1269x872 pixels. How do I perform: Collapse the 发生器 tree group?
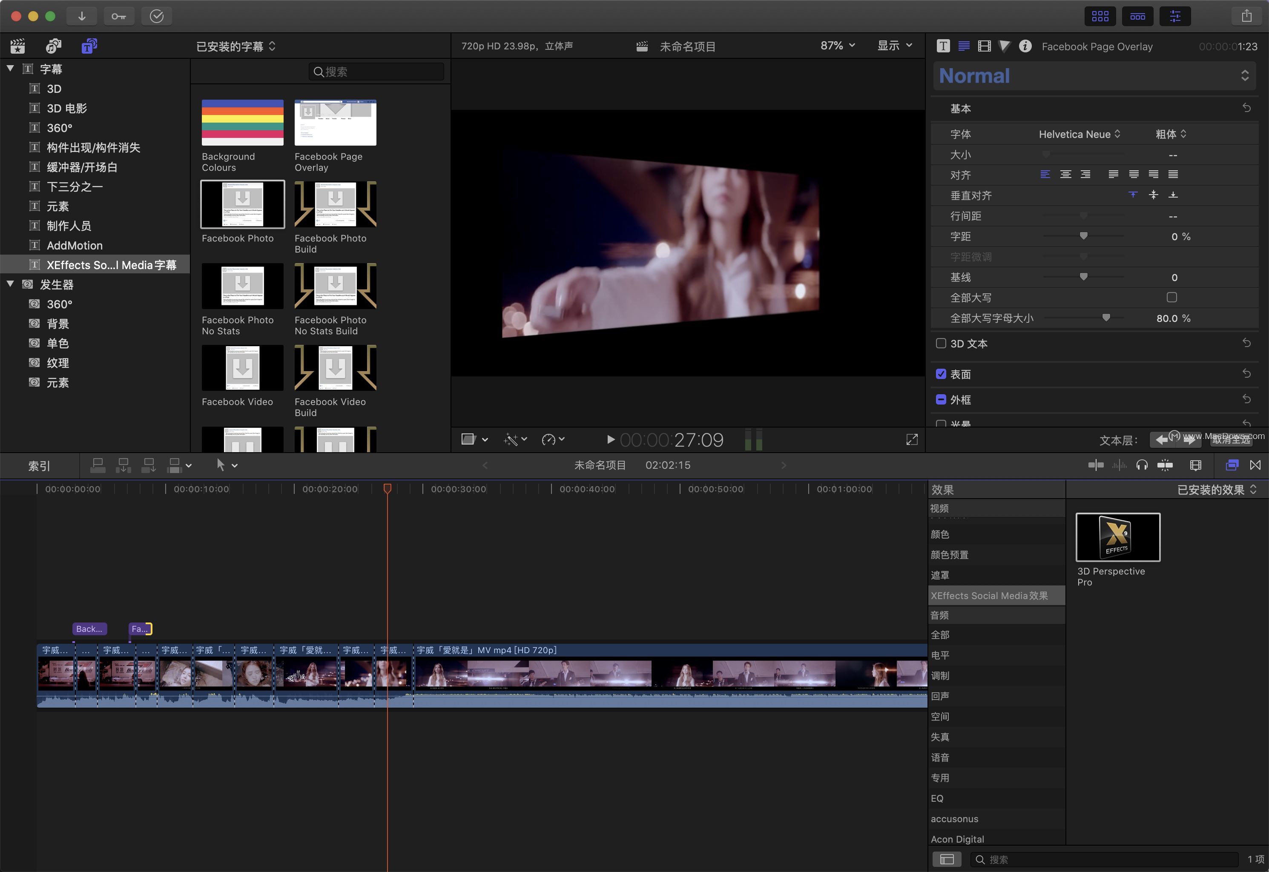coord(10,284)
